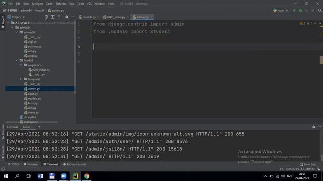Open the Navigate menu

tap(38, 4)
